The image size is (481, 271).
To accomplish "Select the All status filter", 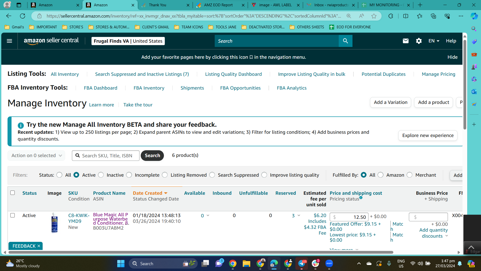I will [x=59, y=175].
